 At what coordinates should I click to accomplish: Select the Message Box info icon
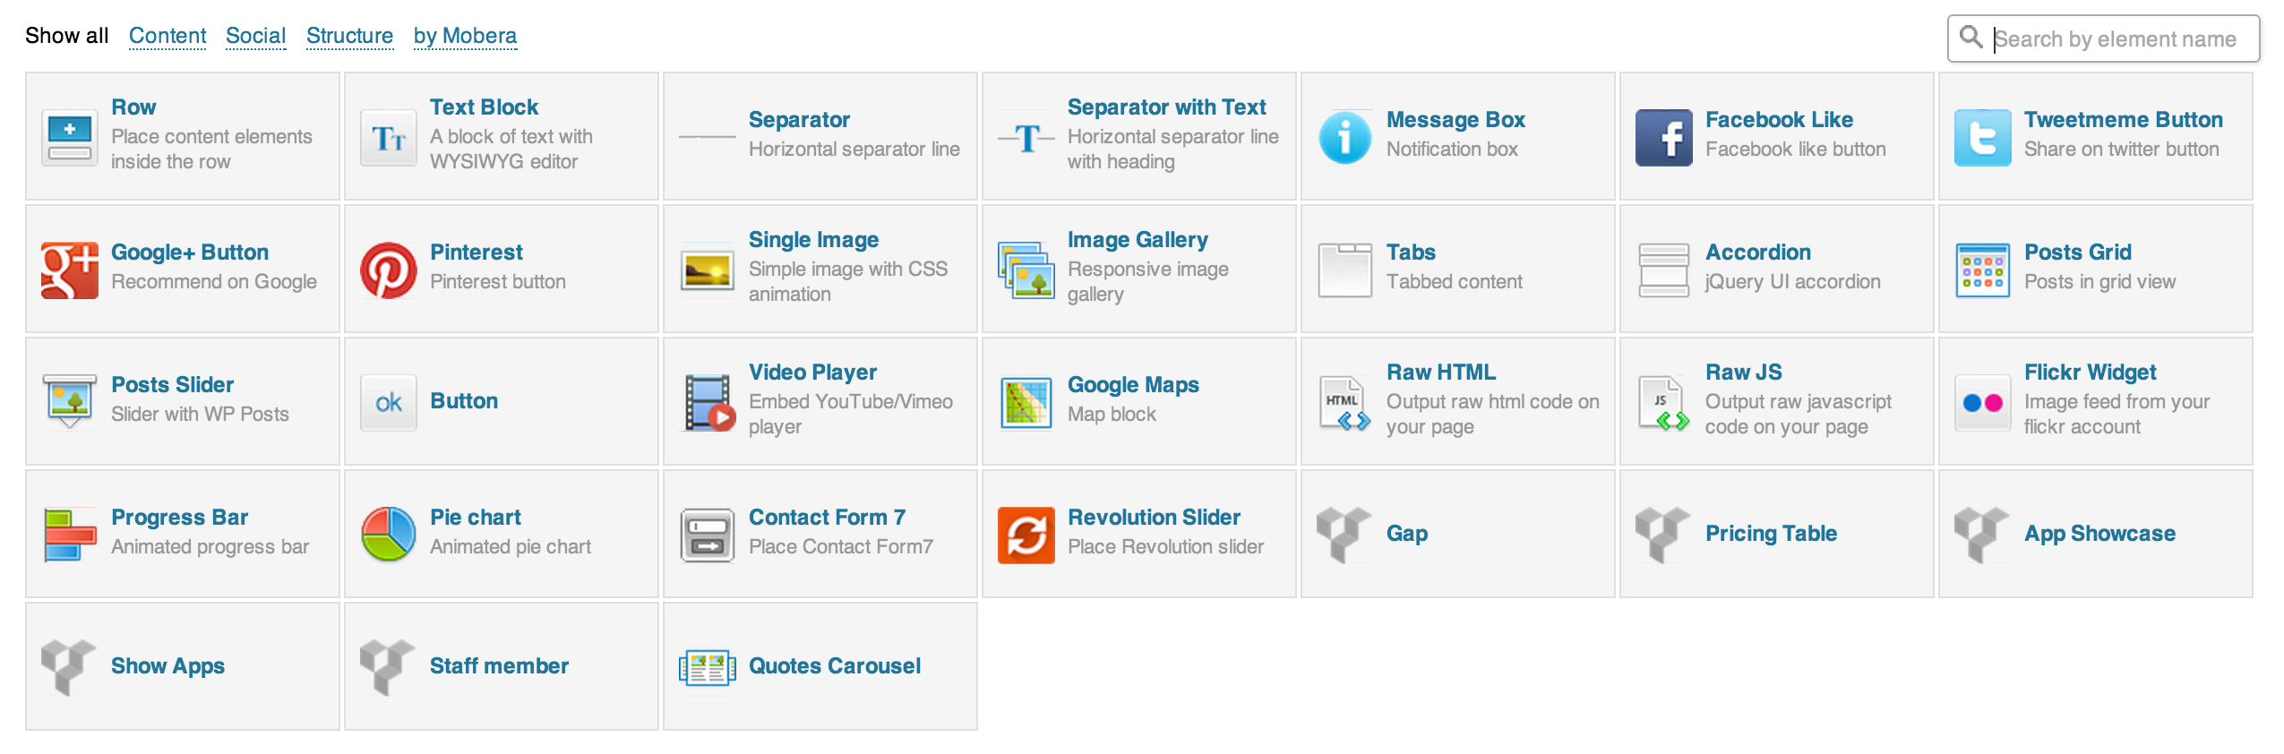pyautogui.click(x=1344, y=137)
